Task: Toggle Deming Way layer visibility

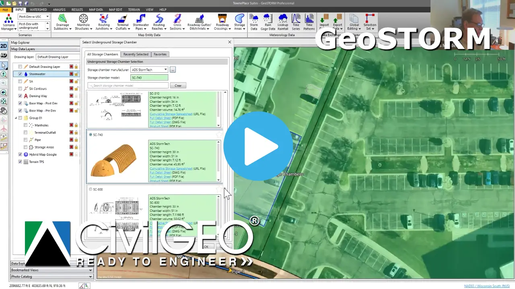Action: (20, 96)
